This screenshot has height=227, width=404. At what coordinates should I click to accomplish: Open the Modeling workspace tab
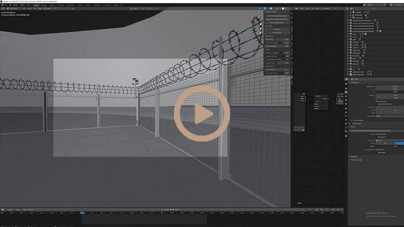(44, 5)
